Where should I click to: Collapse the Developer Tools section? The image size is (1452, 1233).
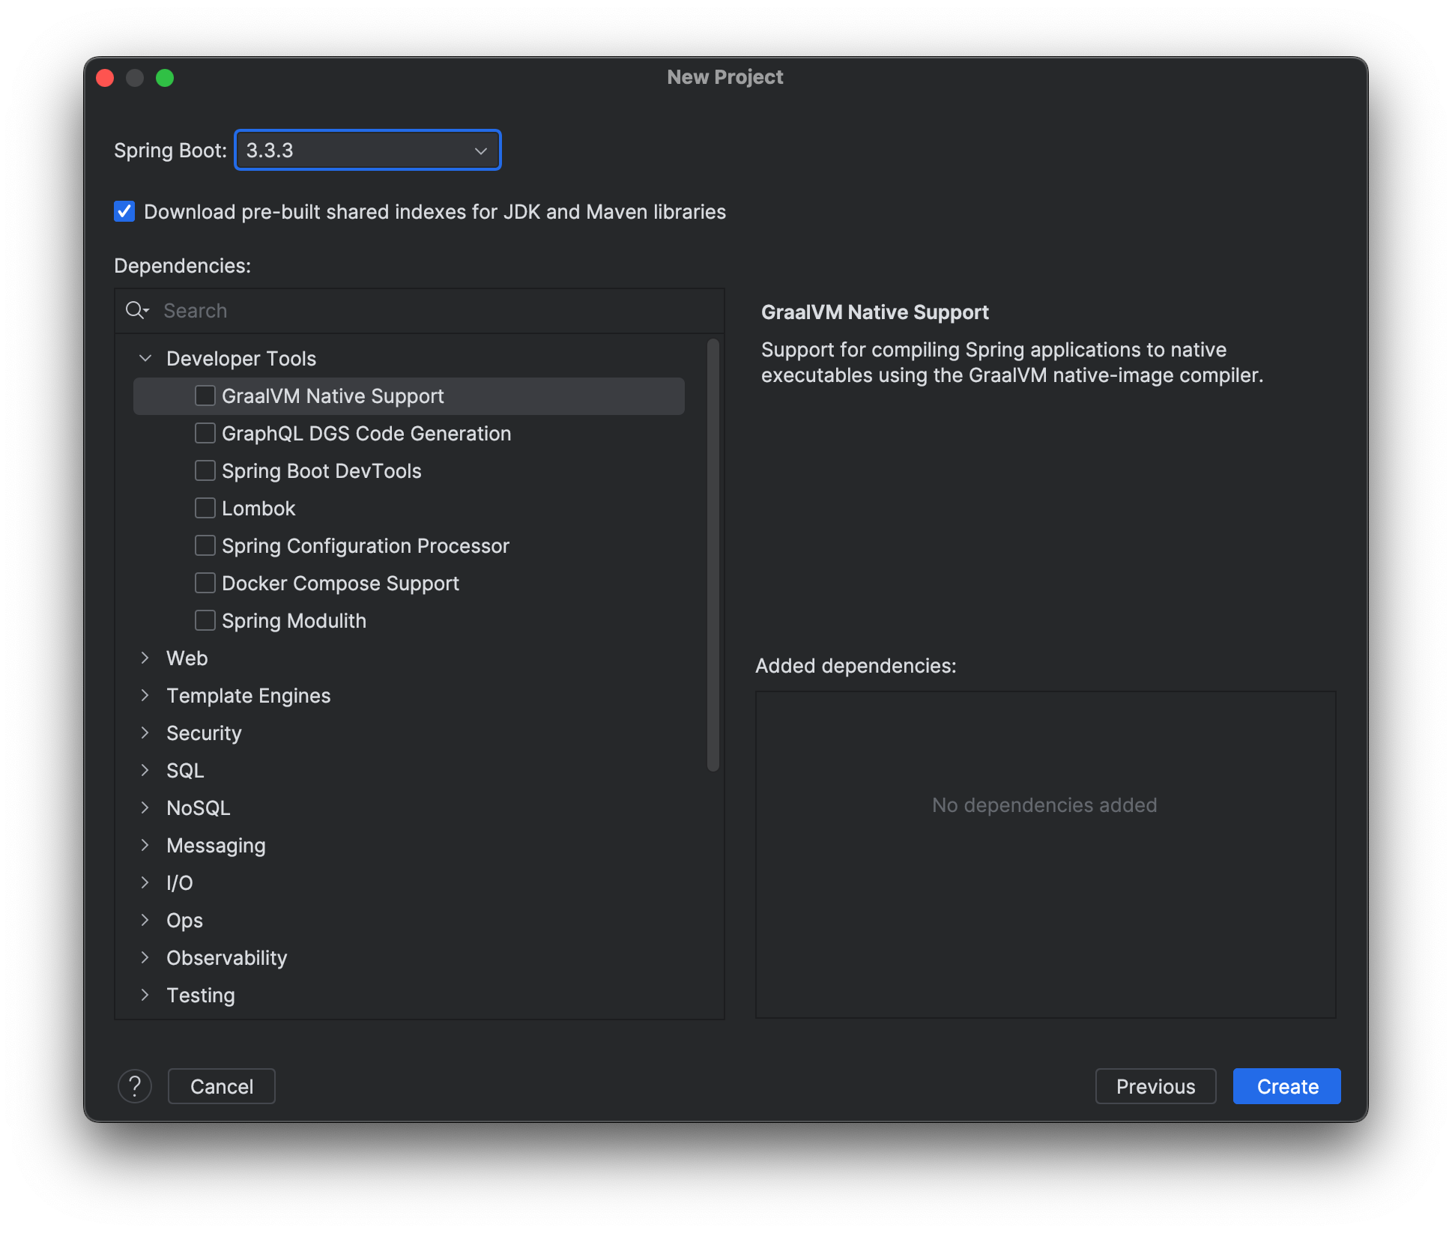[145, 358]
